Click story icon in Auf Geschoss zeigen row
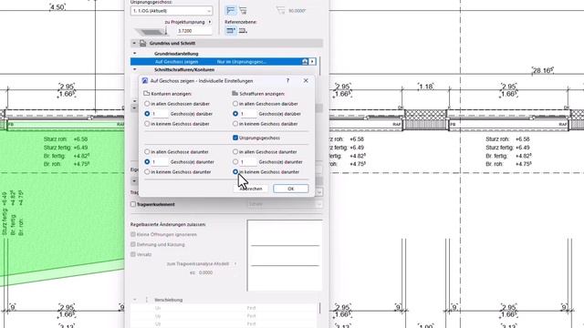584x328 pixels. [x=305, y=61]
